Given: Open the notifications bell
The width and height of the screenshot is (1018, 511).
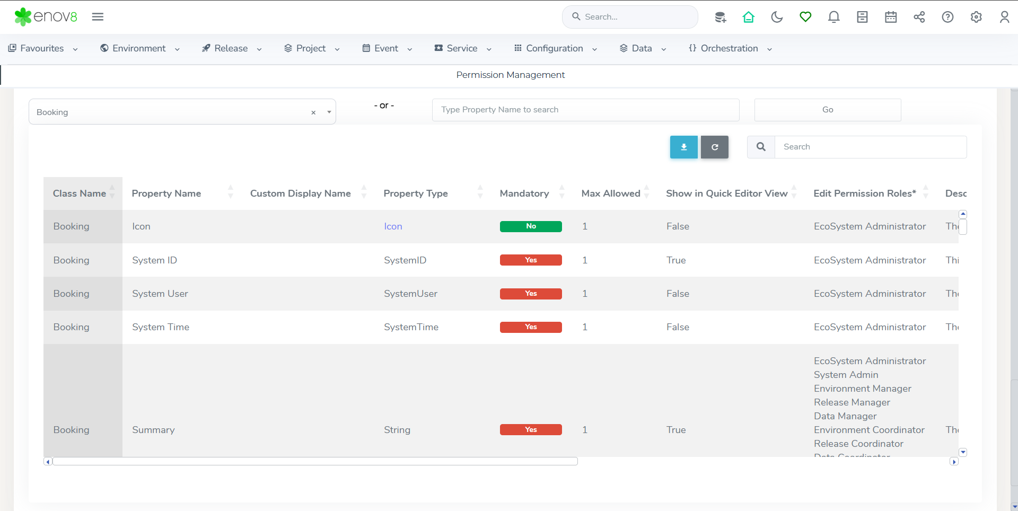Looking at the screenshot, I should 833,17.
